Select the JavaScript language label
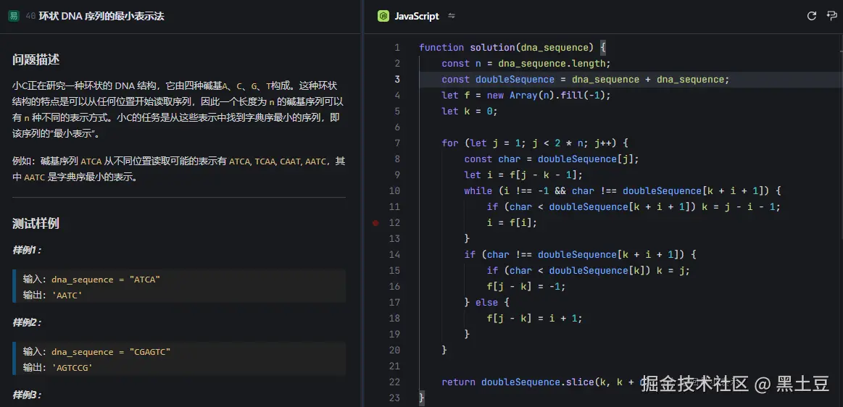The width and height of the screenshot is (843, 407). tap(417, 16)
